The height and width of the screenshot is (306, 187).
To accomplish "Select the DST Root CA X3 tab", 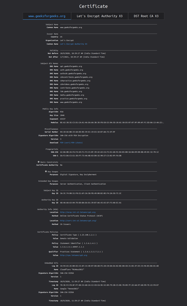I will [146, 16].
